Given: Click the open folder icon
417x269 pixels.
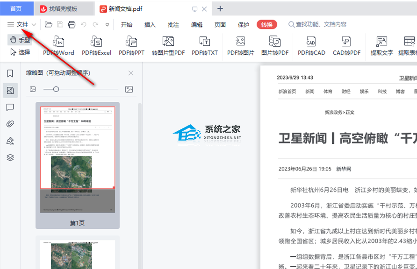Looking at the screenshot, I should [x=49, y=25].
